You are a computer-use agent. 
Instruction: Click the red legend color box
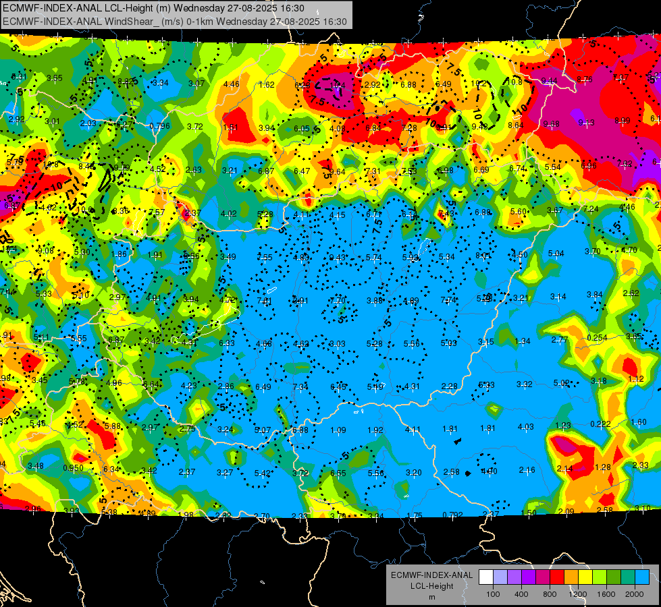557,577
